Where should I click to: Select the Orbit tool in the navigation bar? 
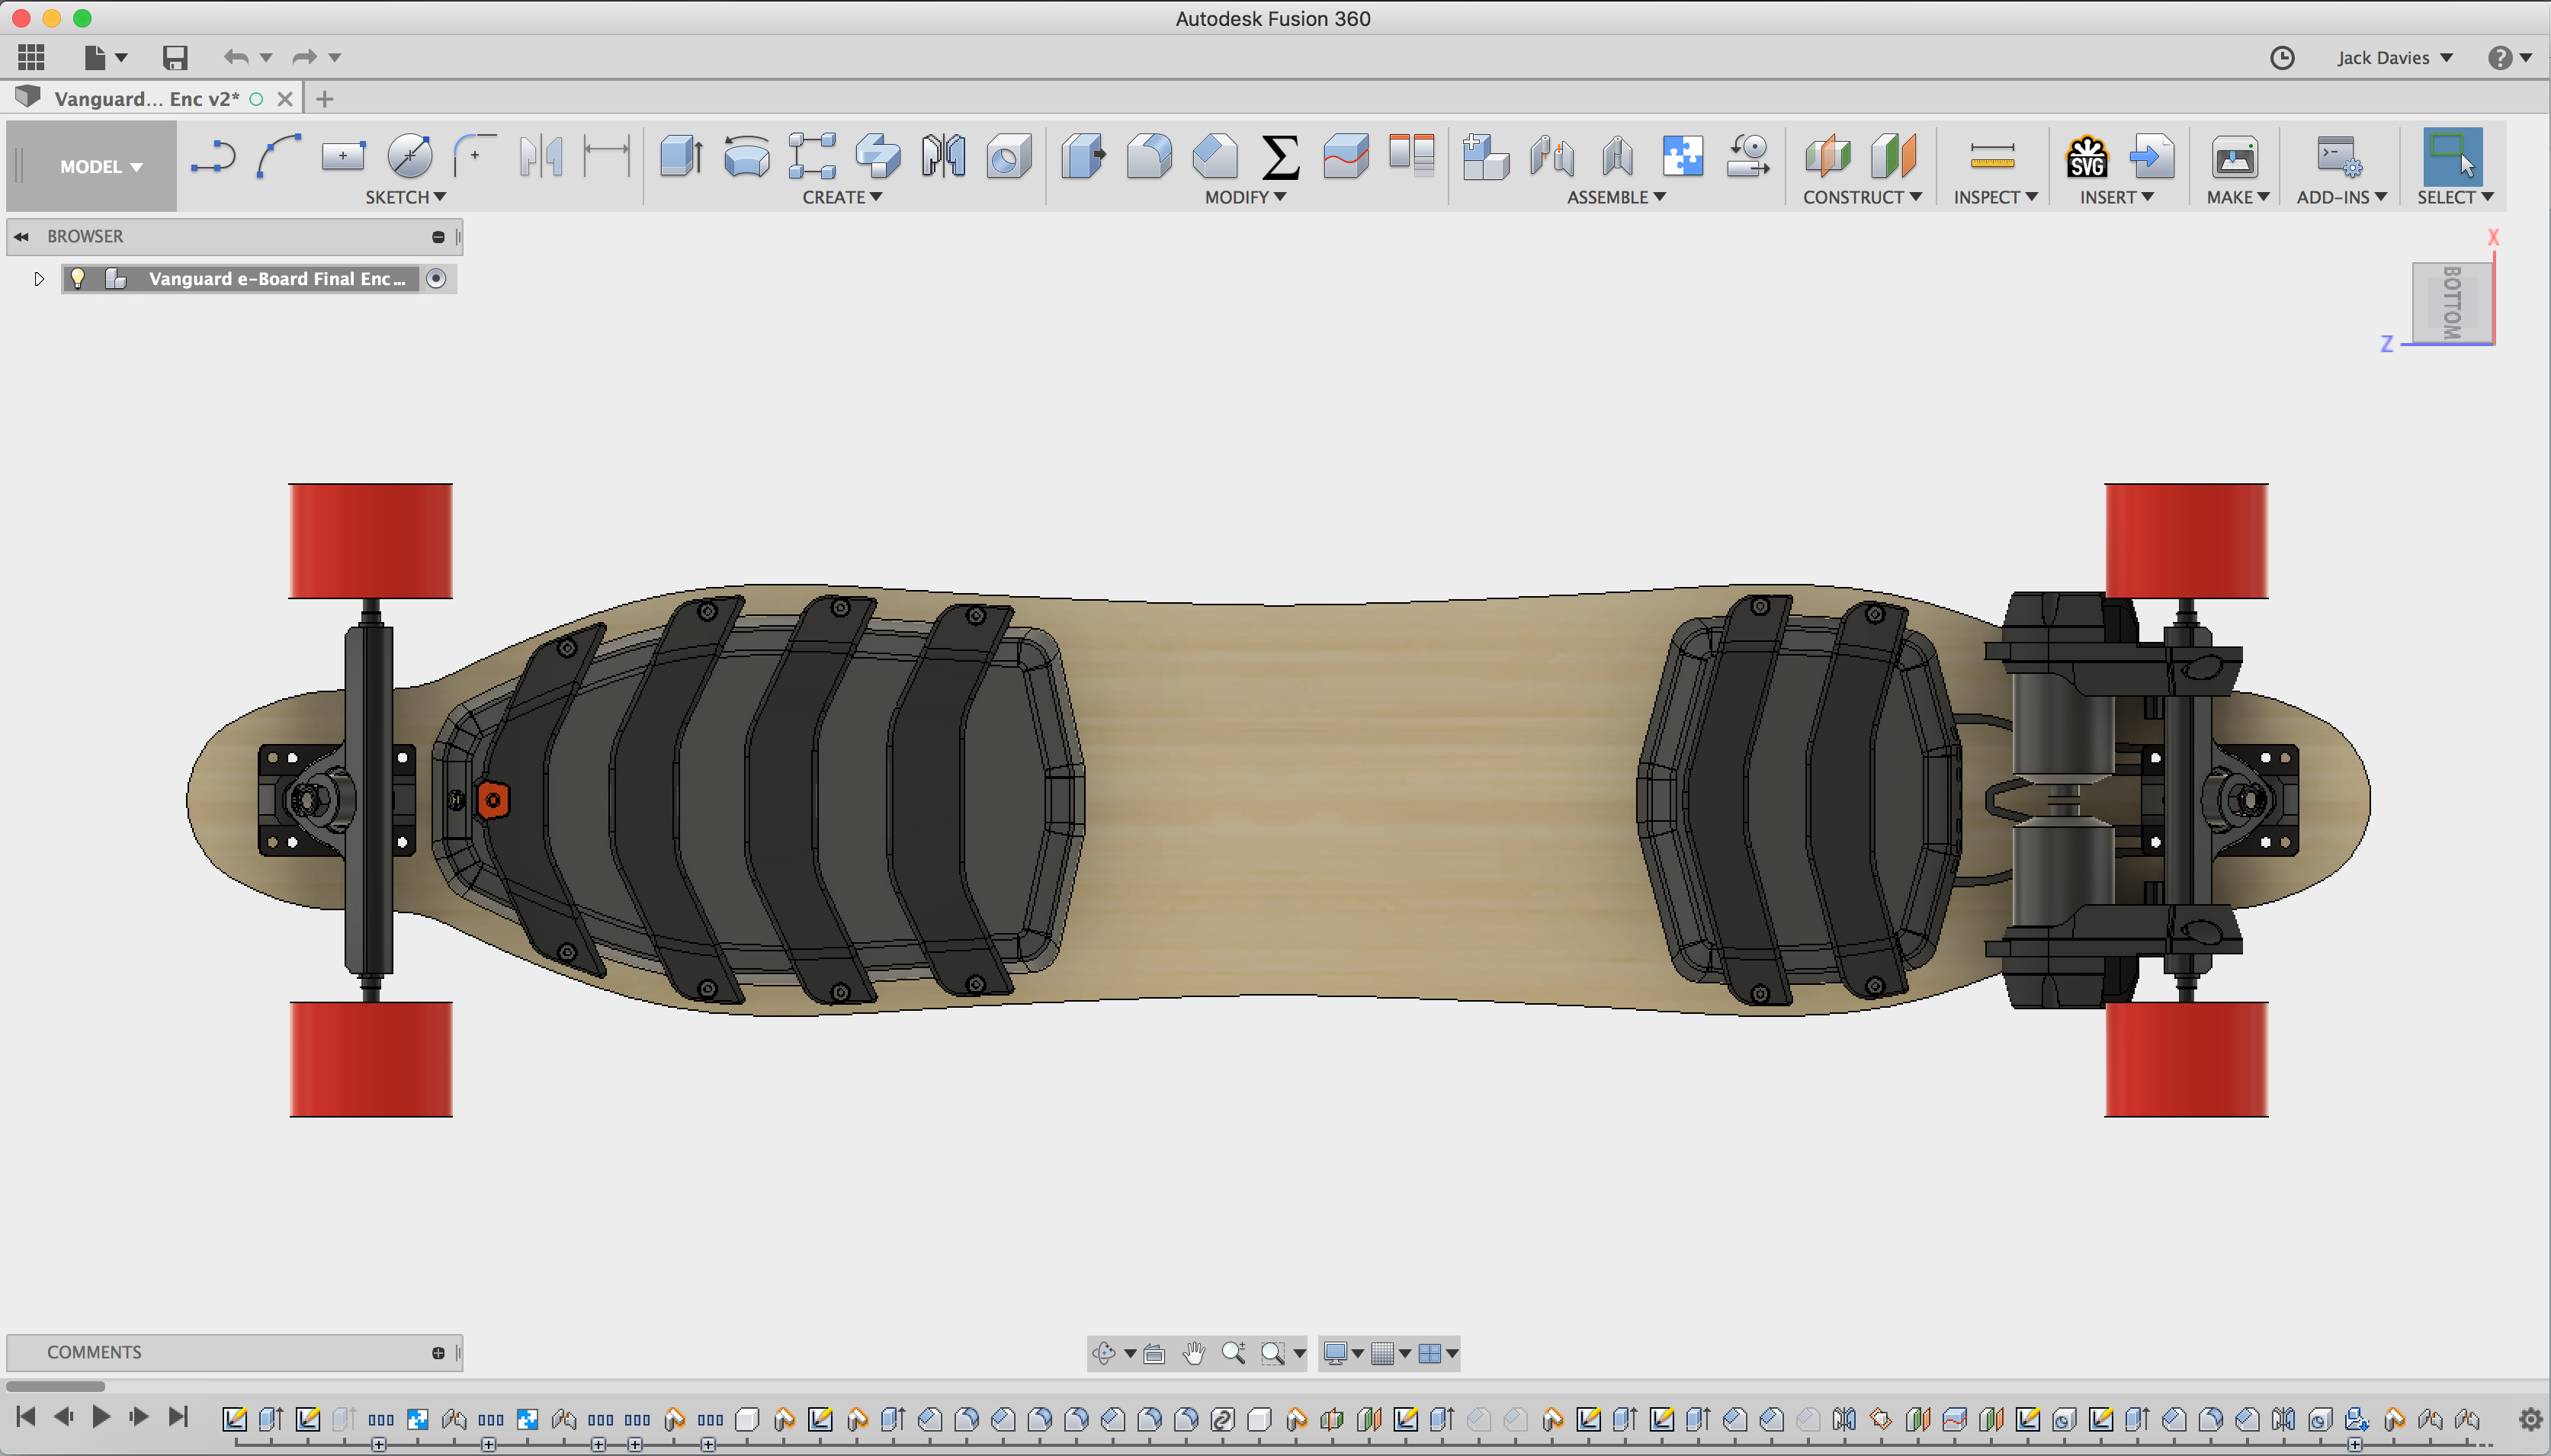click(x=1104, y=1353)
